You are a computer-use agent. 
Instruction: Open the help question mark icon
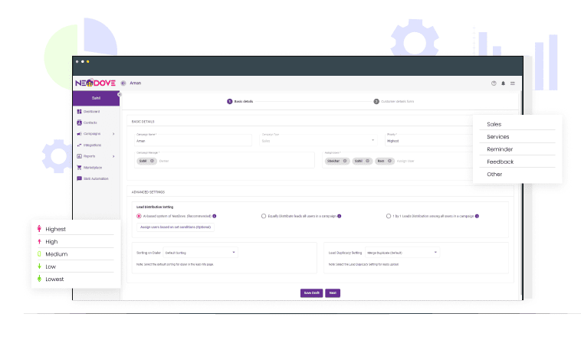[494, 83]
